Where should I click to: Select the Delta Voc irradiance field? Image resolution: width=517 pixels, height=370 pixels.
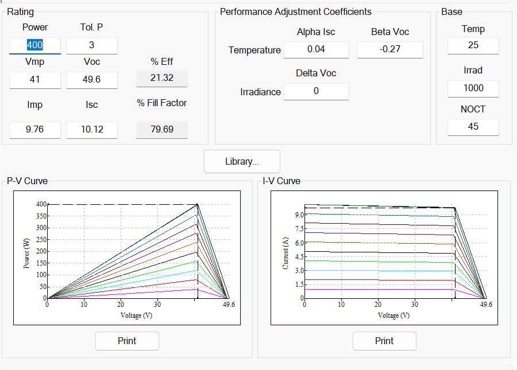tap(316, 91)
